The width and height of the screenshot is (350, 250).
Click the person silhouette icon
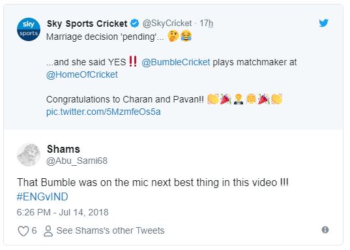[x=48, y=231]
